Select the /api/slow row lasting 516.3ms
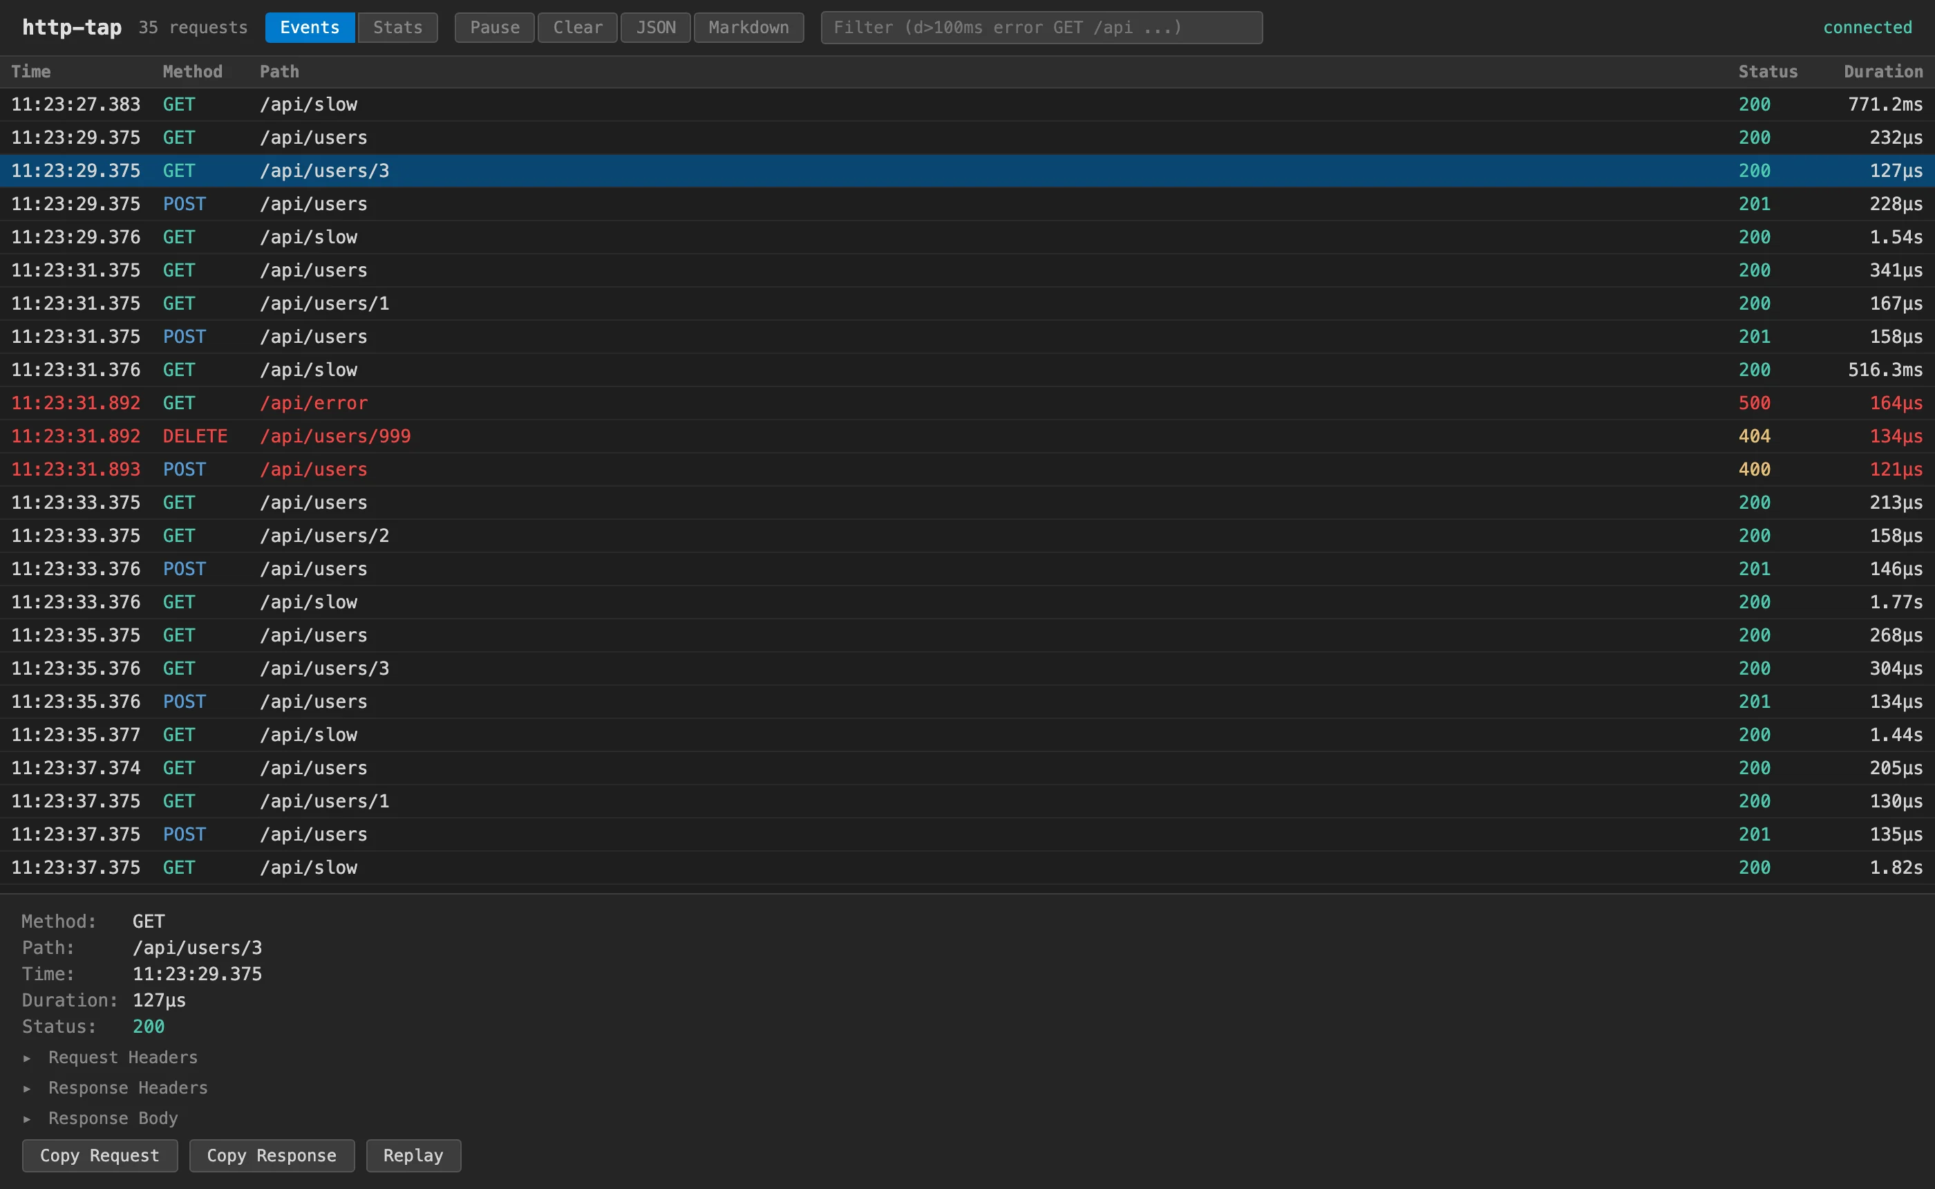 tap(967, 370)
